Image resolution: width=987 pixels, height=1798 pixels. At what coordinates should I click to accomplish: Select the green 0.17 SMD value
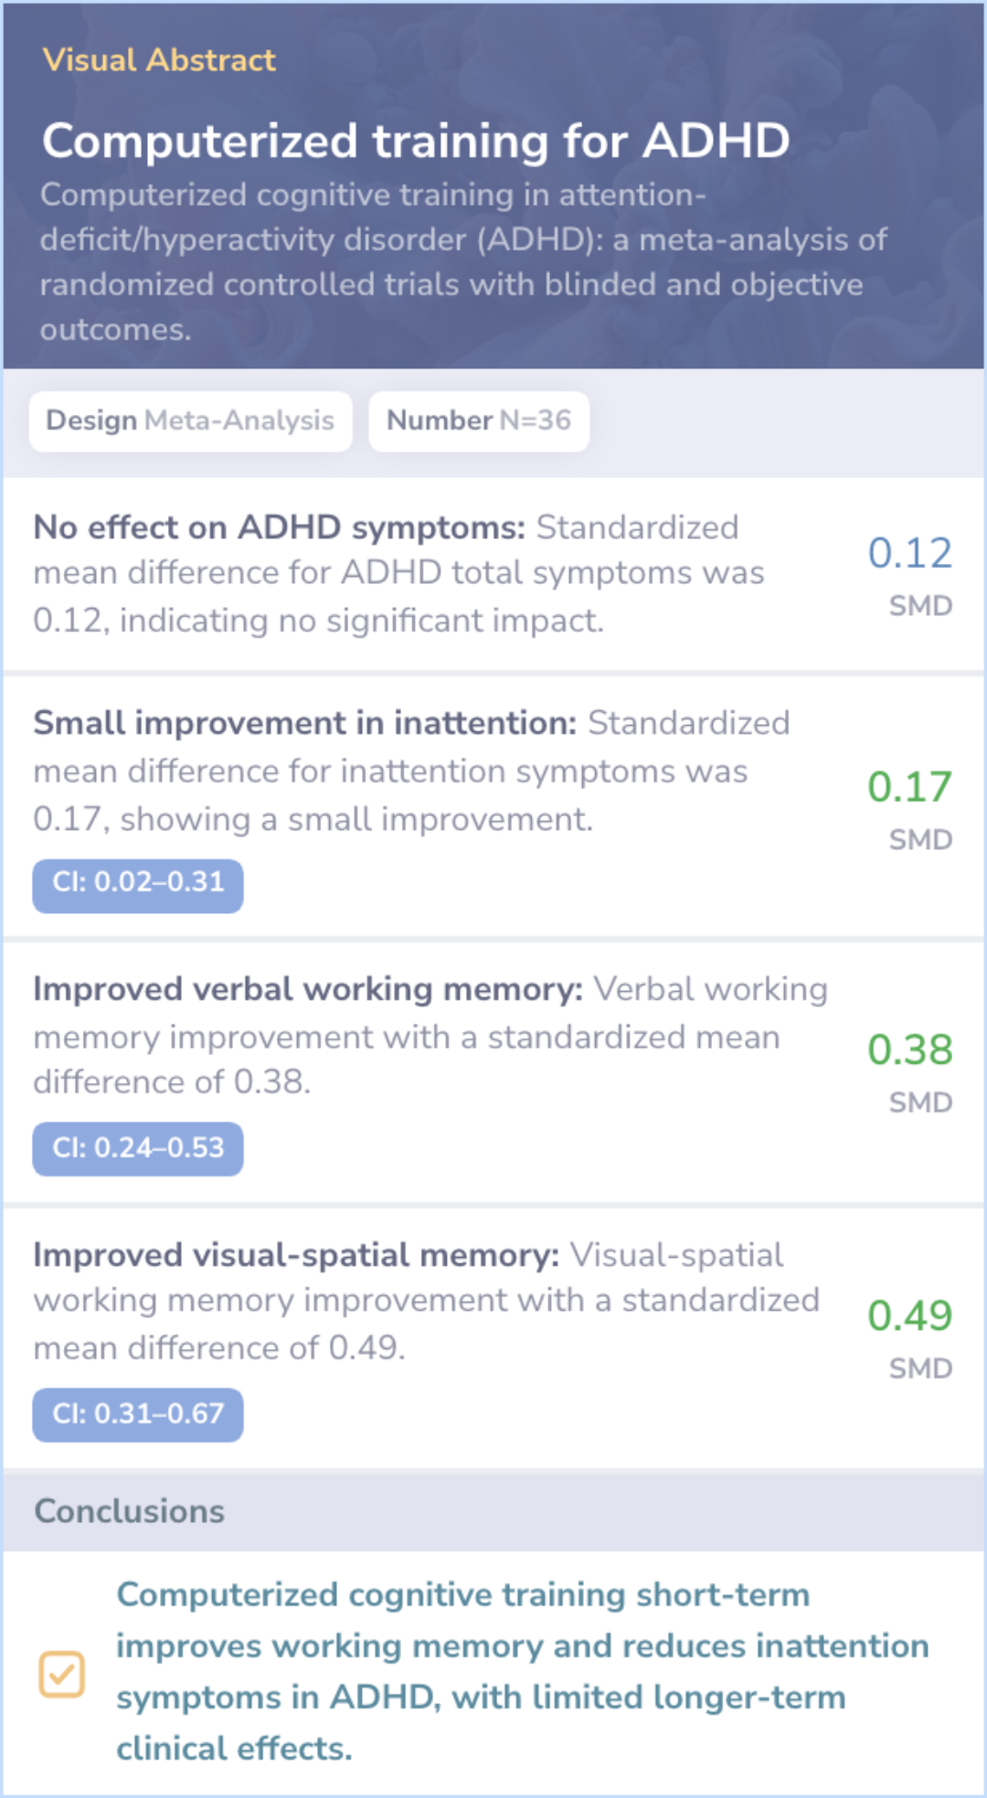[x=909, y=787]
